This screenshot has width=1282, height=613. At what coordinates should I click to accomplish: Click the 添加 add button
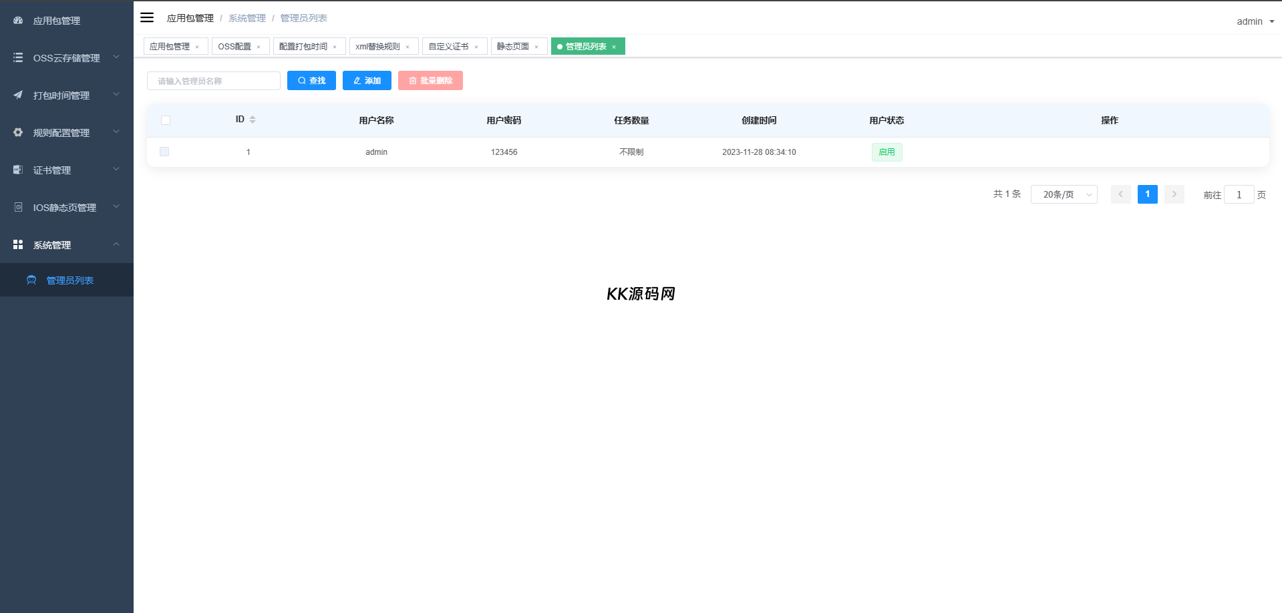click(367, 81)
